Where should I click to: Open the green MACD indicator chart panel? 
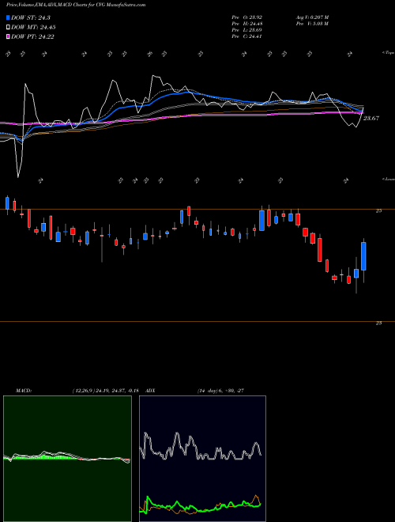point(67,459)
